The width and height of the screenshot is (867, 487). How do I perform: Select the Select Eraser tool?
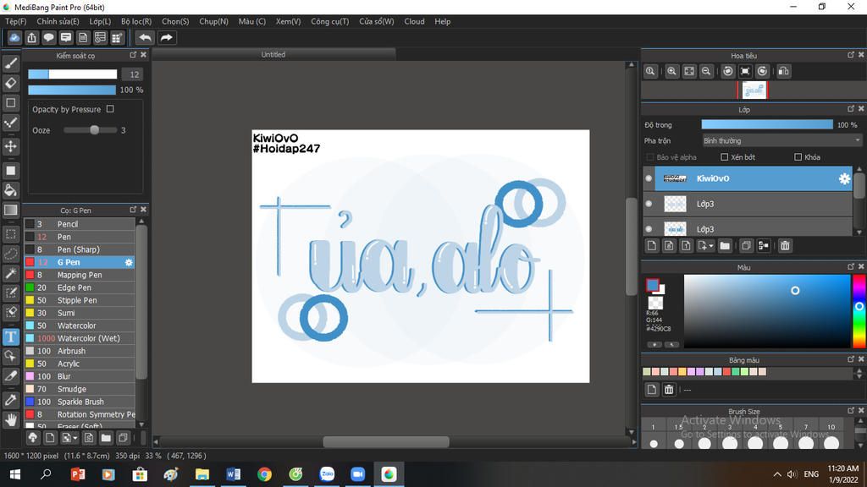pyautogui.click(x=10, y=312)
